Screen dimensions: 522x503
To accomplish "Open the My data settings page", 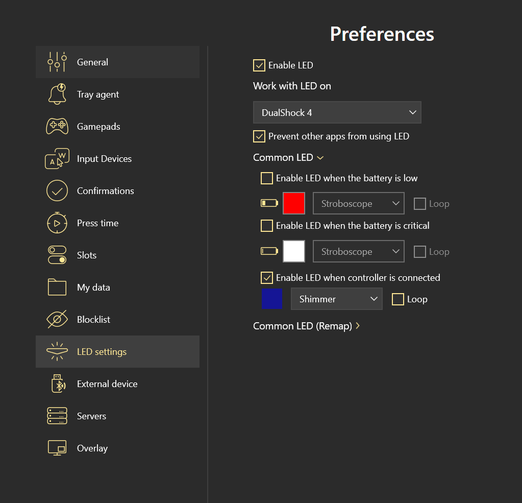I will [93, 288].
